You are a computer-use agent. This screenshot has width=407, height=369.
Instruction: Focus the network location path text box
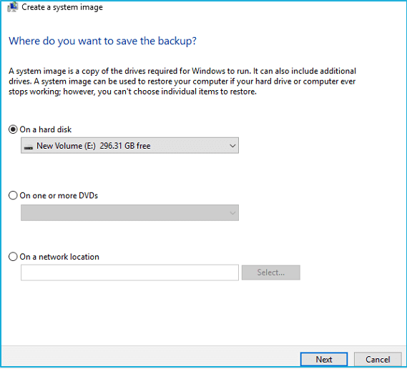point(129,272)
